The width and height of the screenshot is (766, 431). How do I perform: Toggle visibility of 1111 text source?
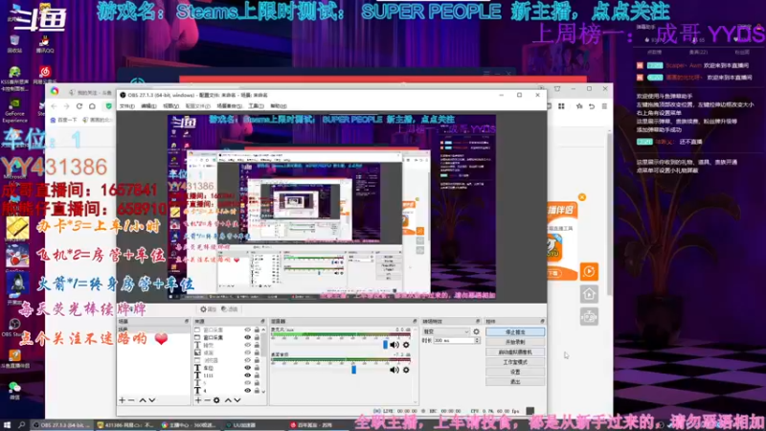click(248, 375)
